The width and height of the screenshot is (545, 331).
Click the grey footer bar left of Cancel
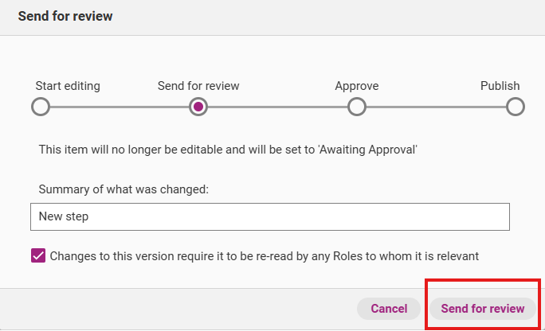[175, 309]
